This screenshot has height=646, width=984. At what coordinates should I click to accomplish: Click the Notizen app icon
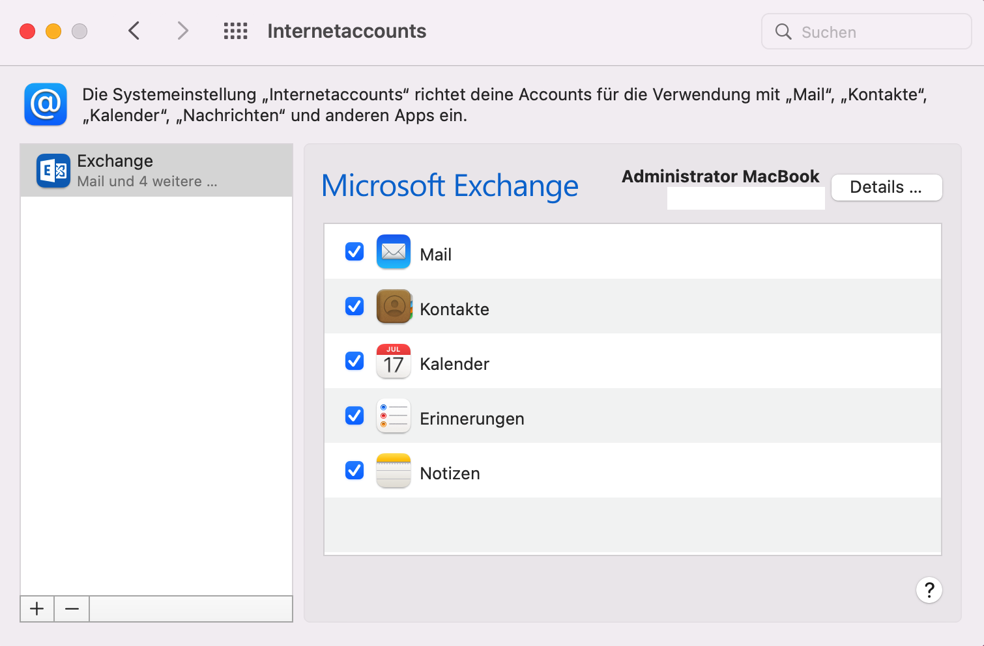click(394, 470)
